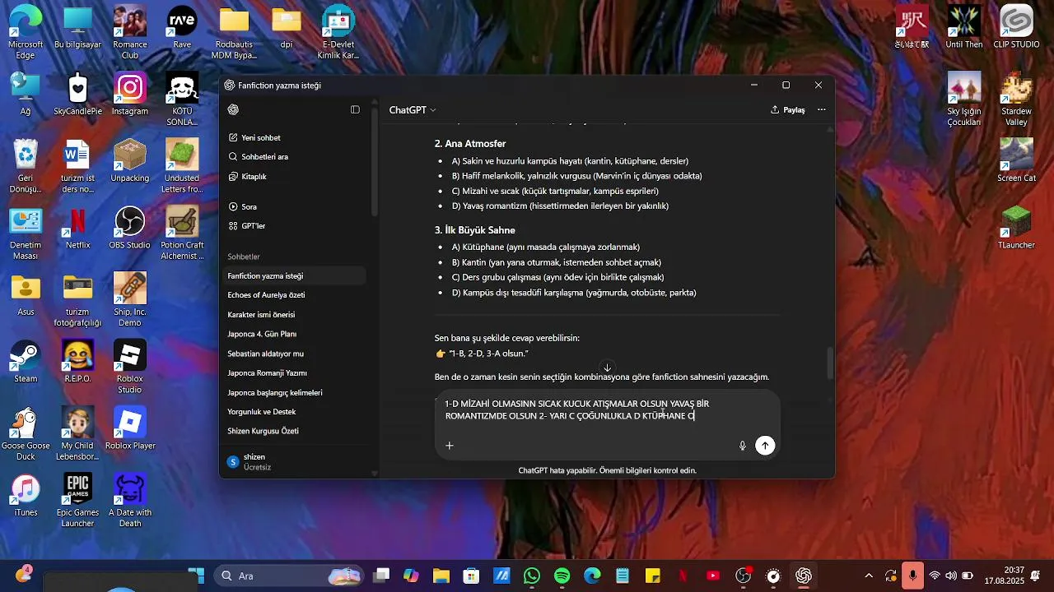The height and width of the screenshot is (592, 1054).
Task: Select the Roblox Studio desktop icon
Action: tap(130, 367)
